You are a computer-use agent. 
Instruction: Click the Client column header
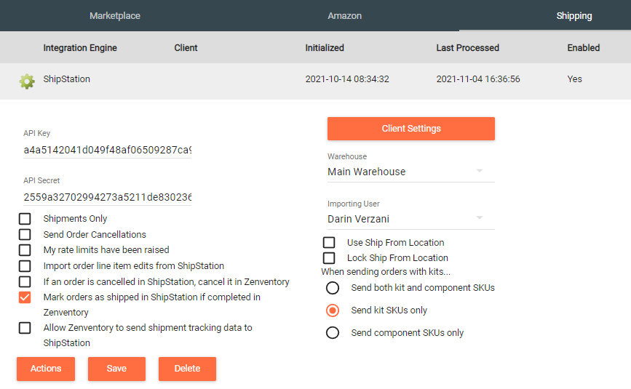click(x=186, y=48)
